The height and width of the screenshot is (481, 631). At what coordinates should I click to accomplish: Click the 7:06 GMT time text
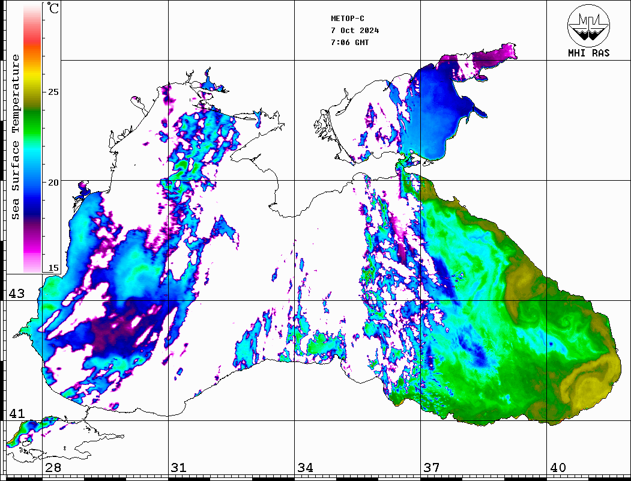(x=350, y=43)
